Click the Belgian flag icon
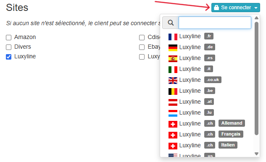Screen dimensions: 266x162 (x=173, y=91)
